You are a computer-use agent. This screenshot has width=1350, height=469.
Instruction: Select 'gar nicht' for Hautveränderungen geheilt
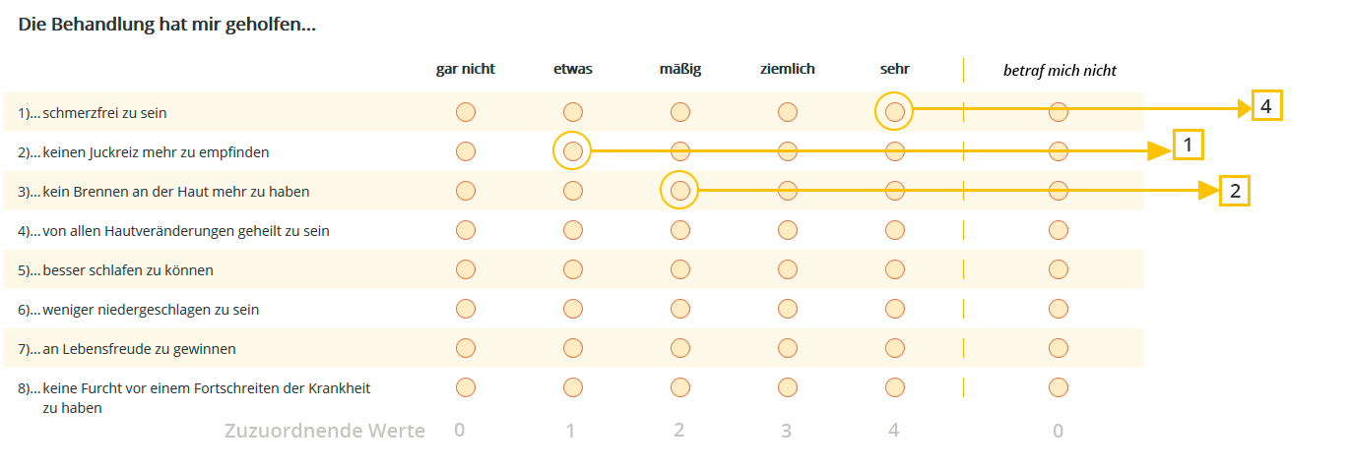(466, 230)
